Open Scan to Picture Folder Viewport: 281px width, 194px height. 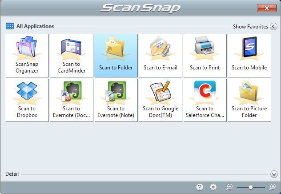pos(249,100)
